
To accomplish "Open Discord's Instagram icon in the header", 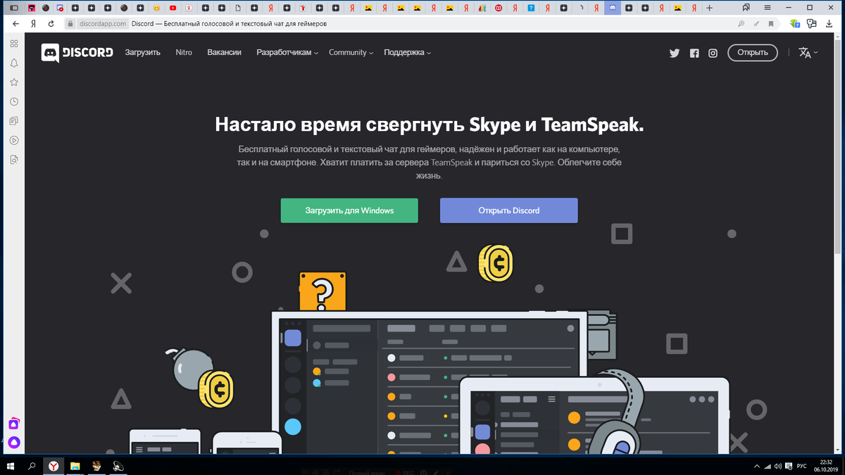I will pos(713,53).
